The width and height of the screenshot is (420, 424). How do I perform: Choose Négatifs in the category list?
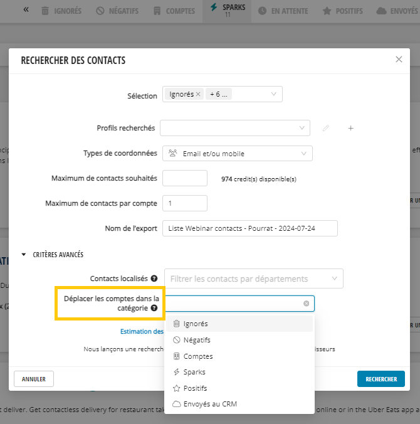click(x=239, y=340)
